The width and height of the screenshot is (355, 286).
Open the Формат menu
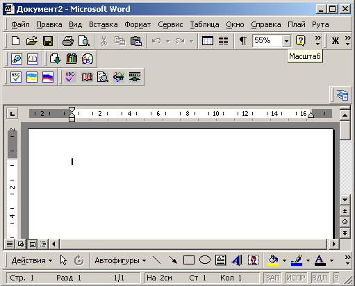point(138,24)
